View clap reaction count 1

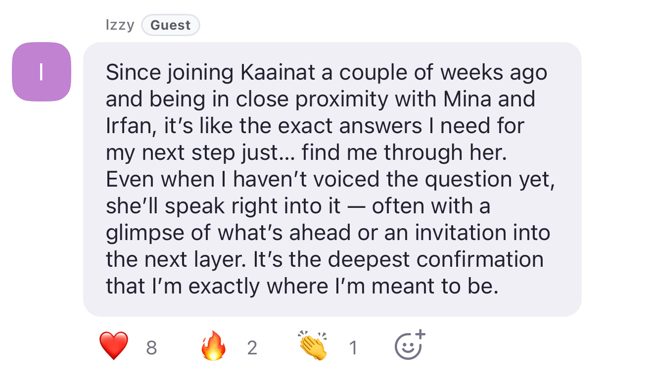(353, 348)
